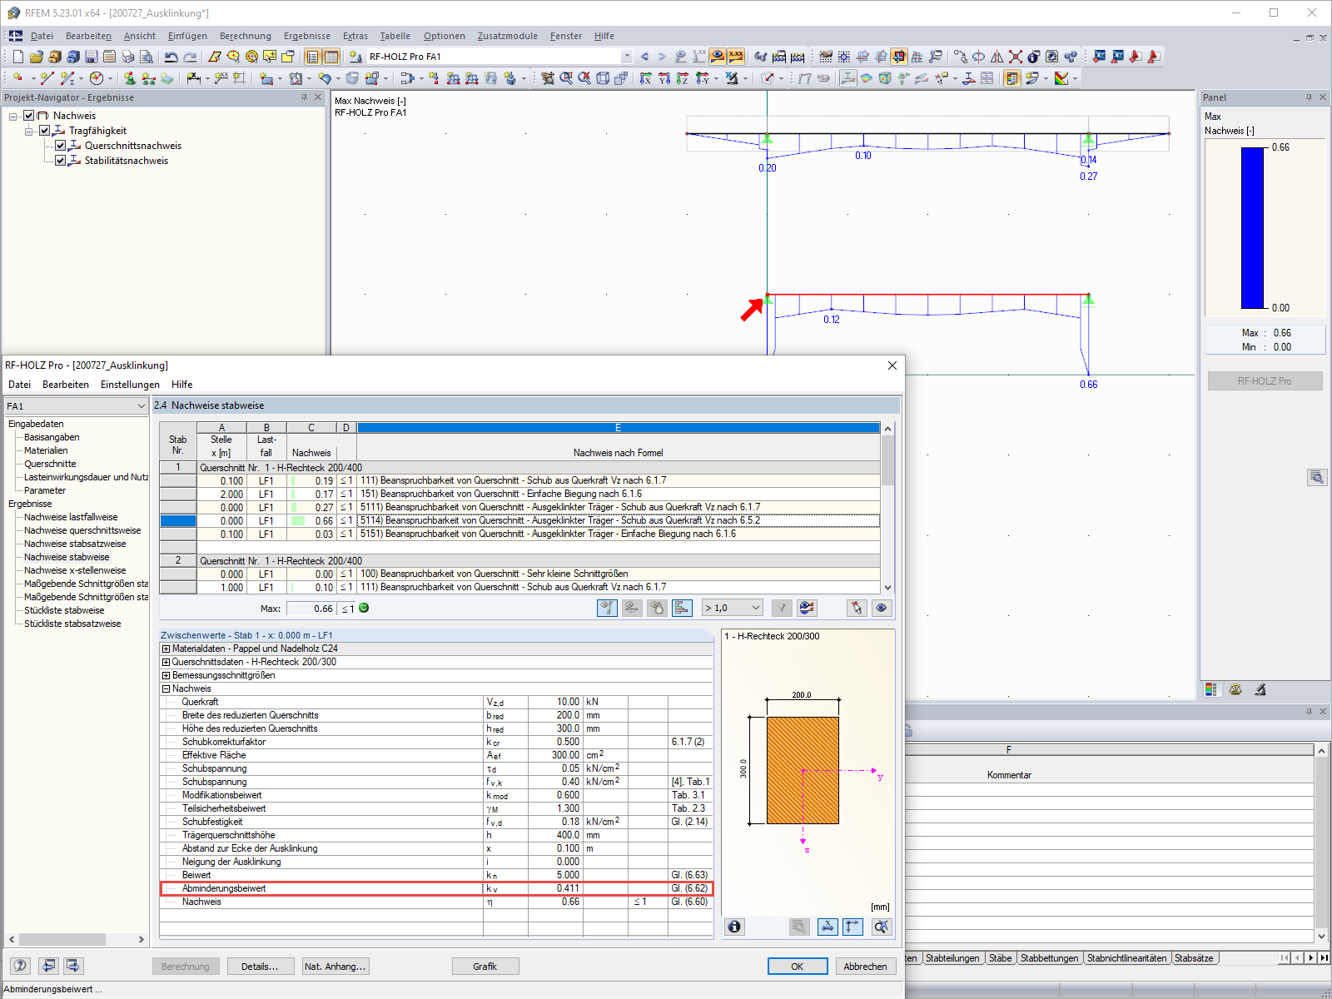Click the Print icon in the toolbar
Viewport: 1332px width, 999px height.
pos(128,57)
